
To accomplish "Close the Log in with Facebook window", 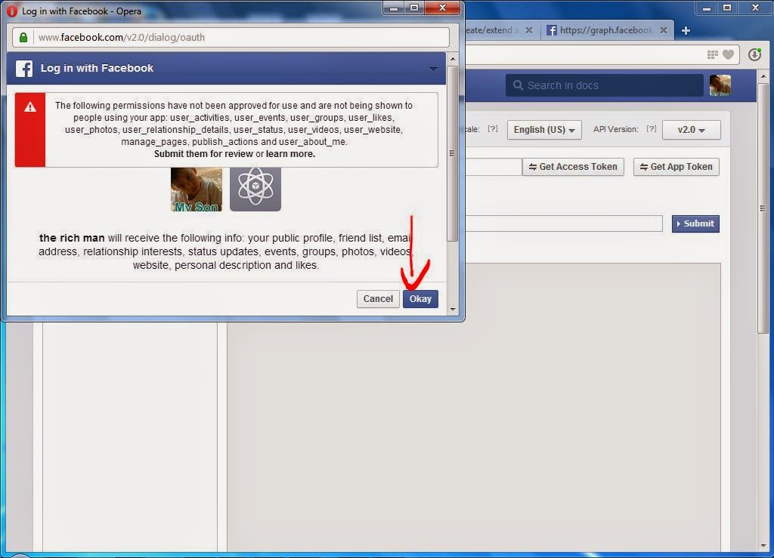I will point(442,8).
